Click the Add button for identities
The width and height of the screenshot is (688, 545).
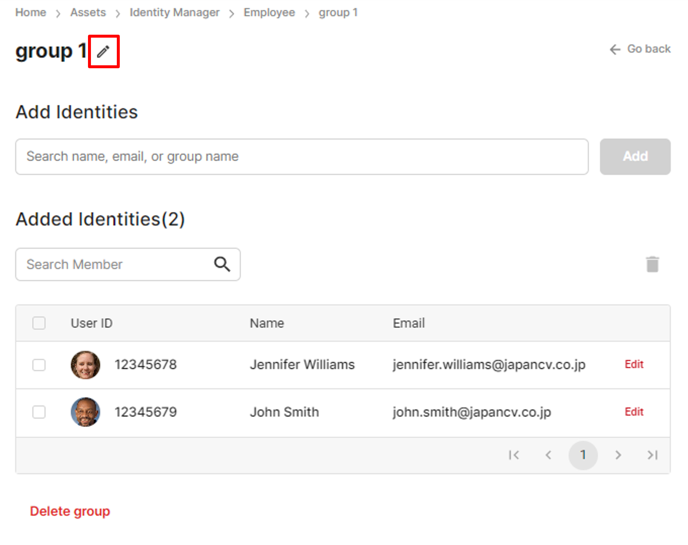(636, 156)
